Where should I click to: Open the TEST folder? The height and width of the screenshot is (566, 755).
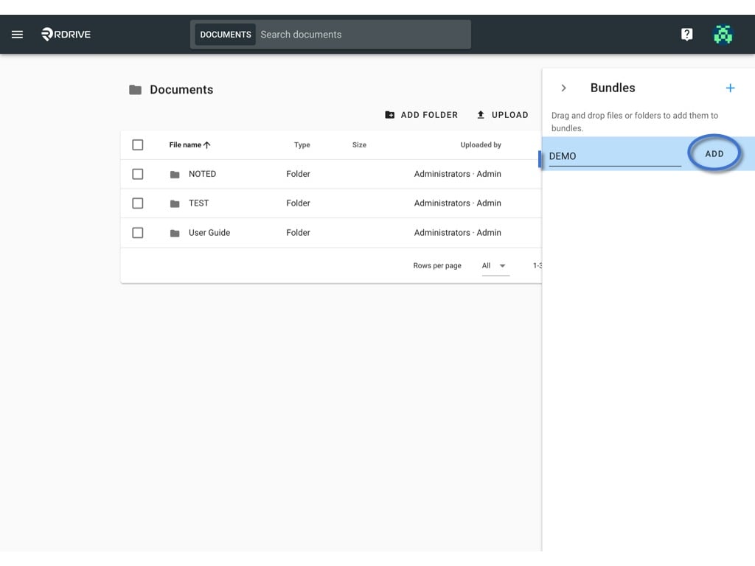[199, 203]
